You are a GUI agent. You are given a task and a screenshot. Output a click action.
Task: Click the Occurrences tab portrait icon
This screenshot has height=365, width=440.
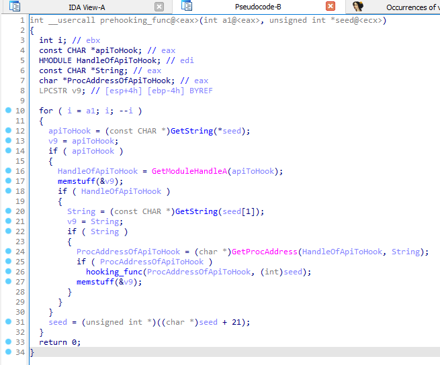pyautogui.click(x=358, y=6)
